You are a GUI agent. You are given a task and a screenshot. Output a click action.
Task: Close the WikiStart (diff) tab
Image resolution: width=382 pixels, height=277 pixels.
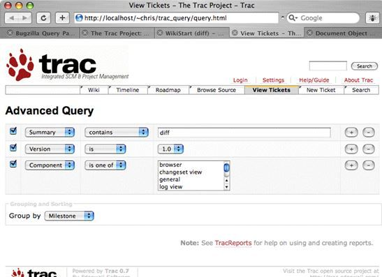(x=159, y=33)
